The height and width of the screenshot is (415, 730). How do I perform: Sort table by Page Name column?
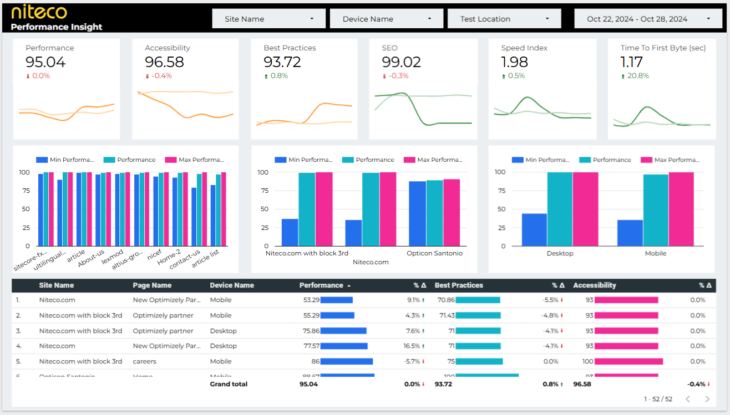pos(152,285)
